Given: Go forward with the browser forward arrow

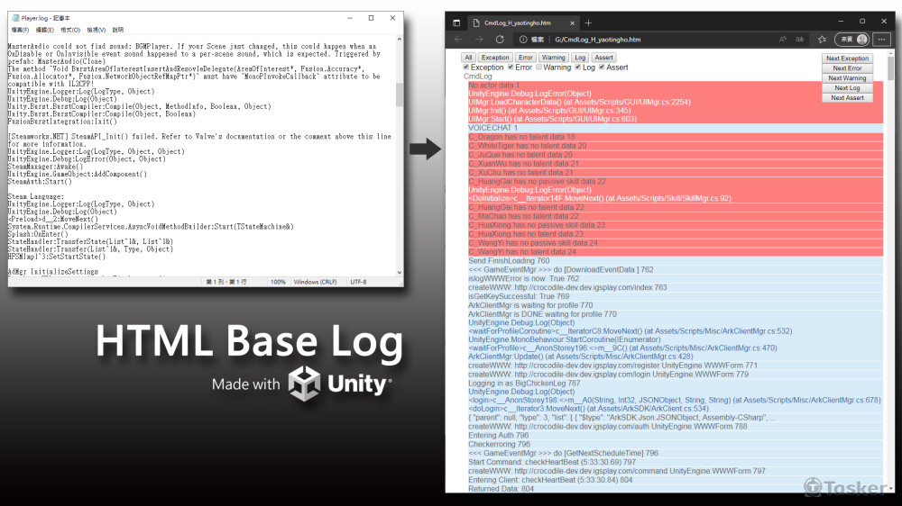Looking at the screenshot, I should point(479,39).
